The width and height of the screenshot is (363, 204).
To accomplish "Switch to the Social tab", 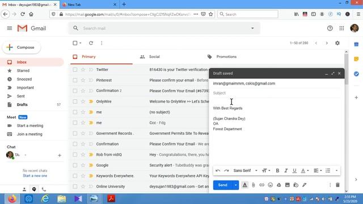I will tap(154, 57).
